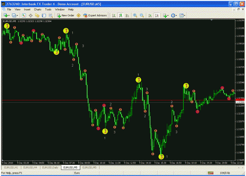Show the Market Watch window

tap(24, 15)
